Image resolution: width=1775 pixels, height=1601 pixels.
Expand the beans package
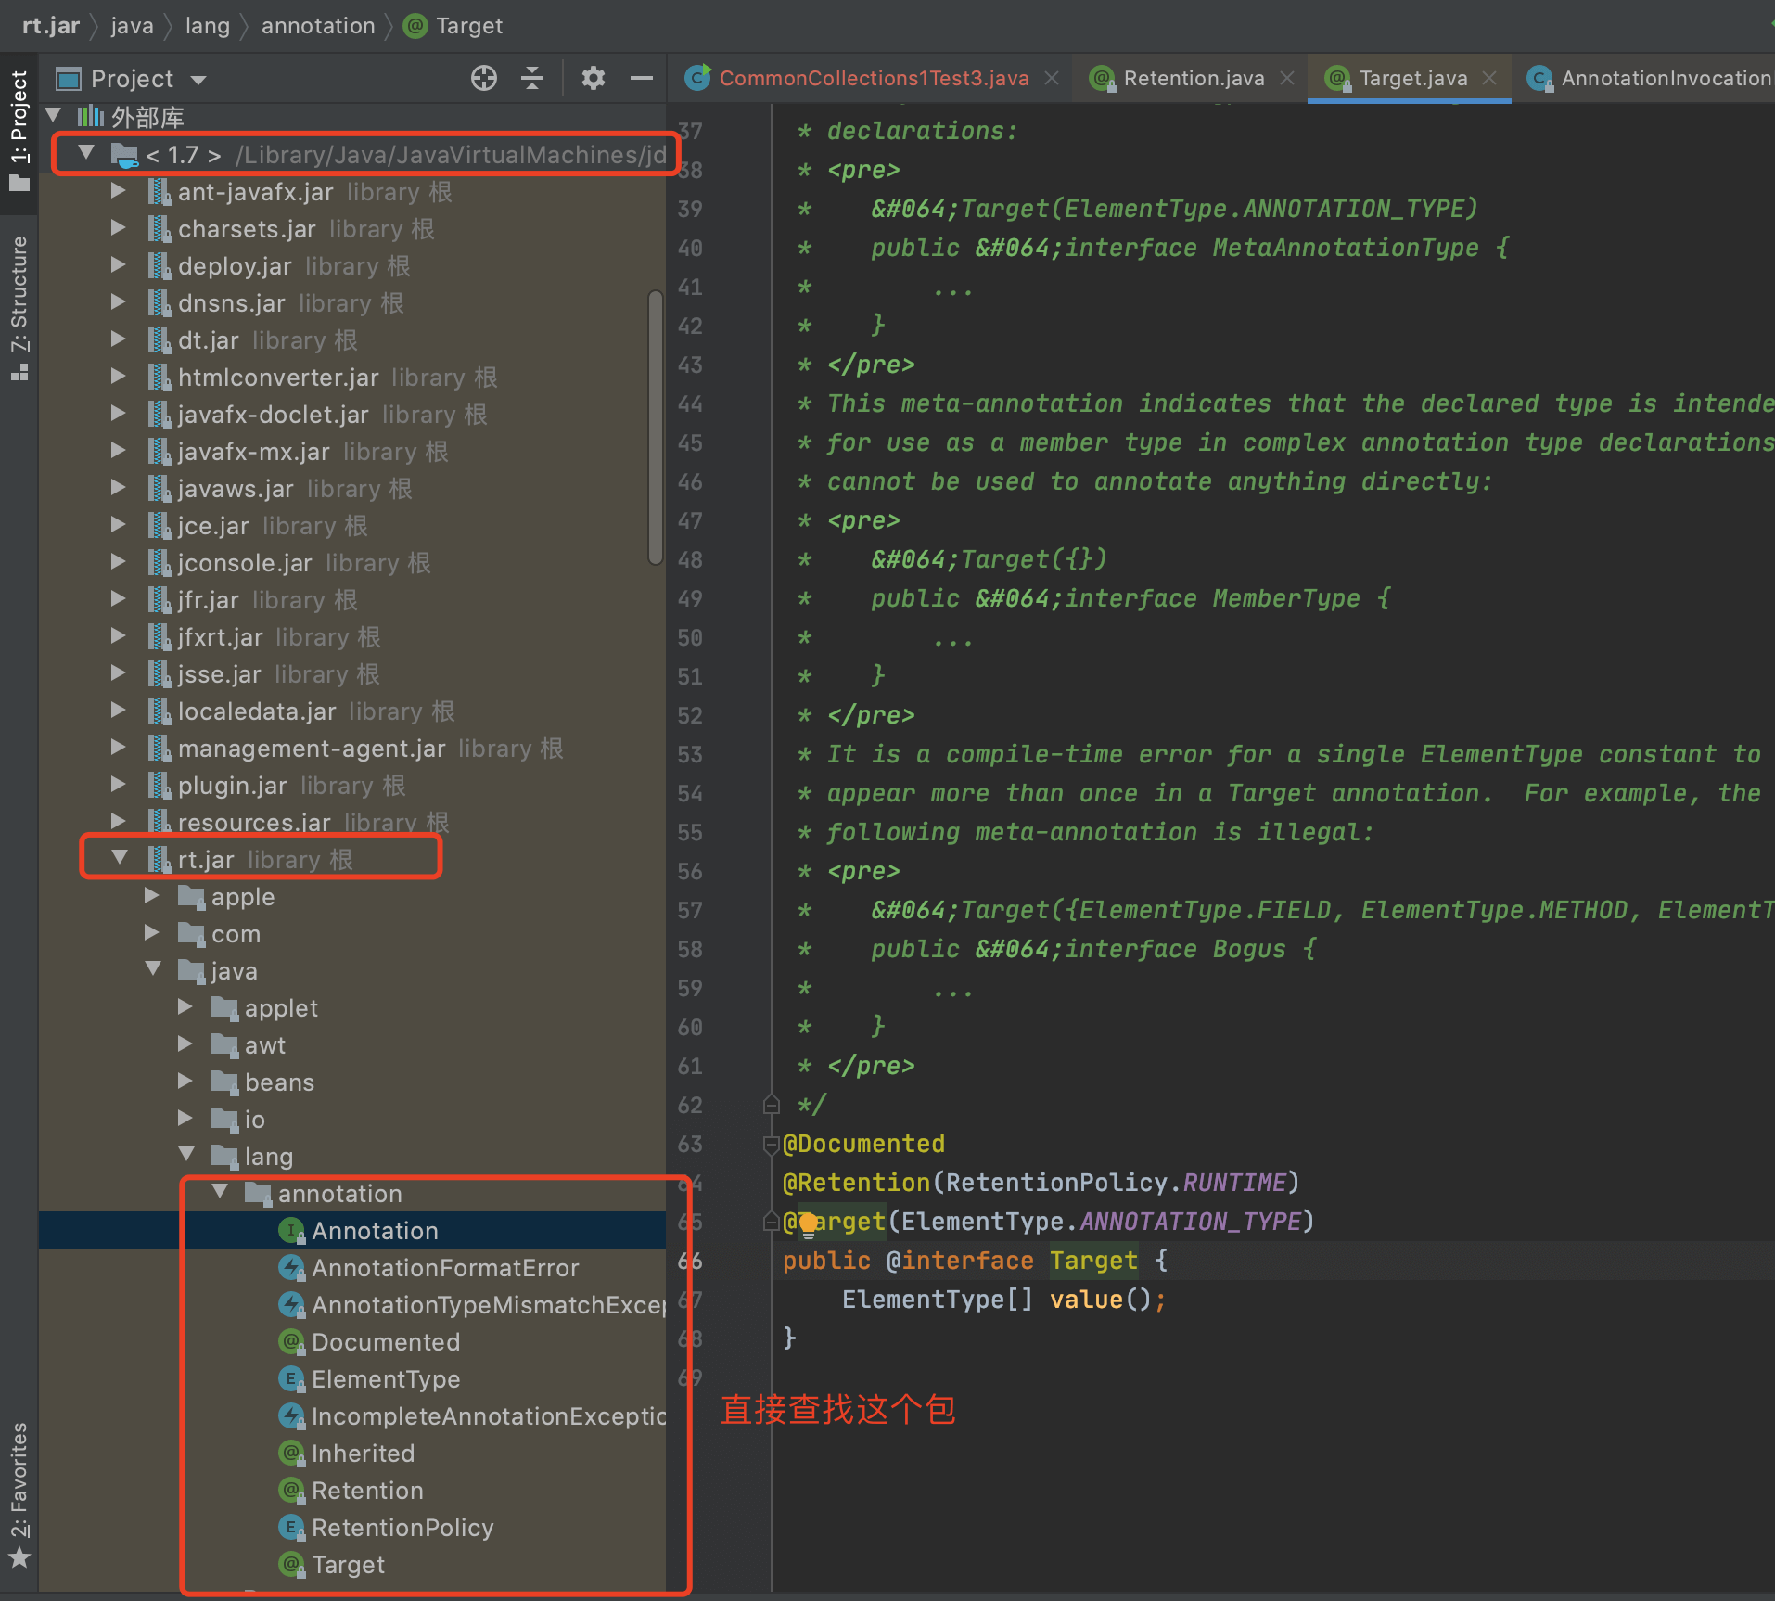point(185,1082)
